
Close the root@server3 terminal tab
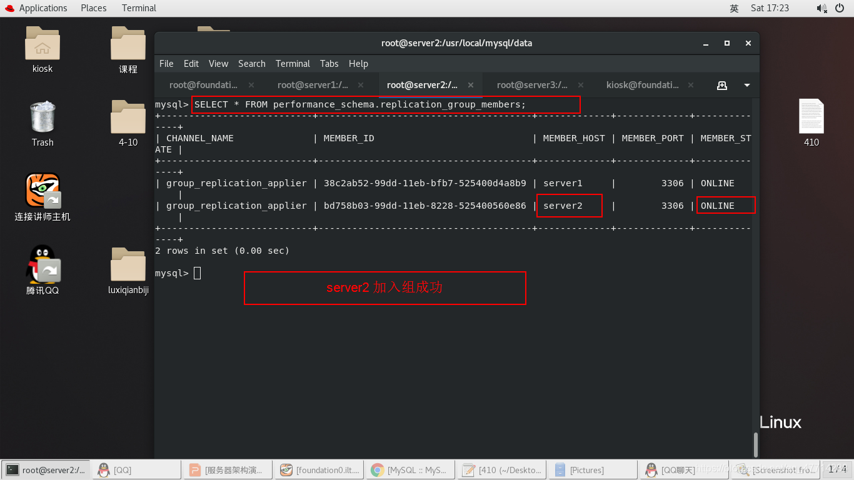pos(581,85)
